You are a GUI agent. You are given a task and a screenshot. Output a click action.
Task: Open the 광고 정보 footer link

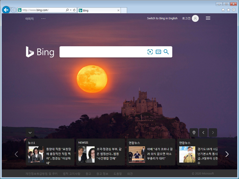coord(102,174)
